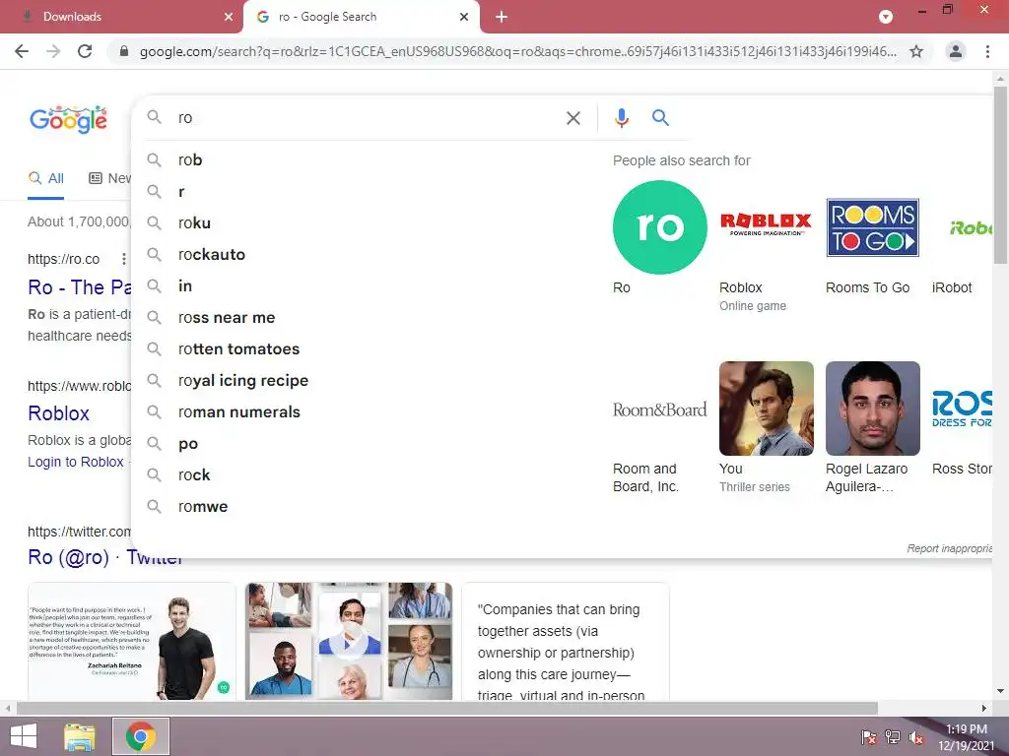Reload the current page

[x=85, y=51]
